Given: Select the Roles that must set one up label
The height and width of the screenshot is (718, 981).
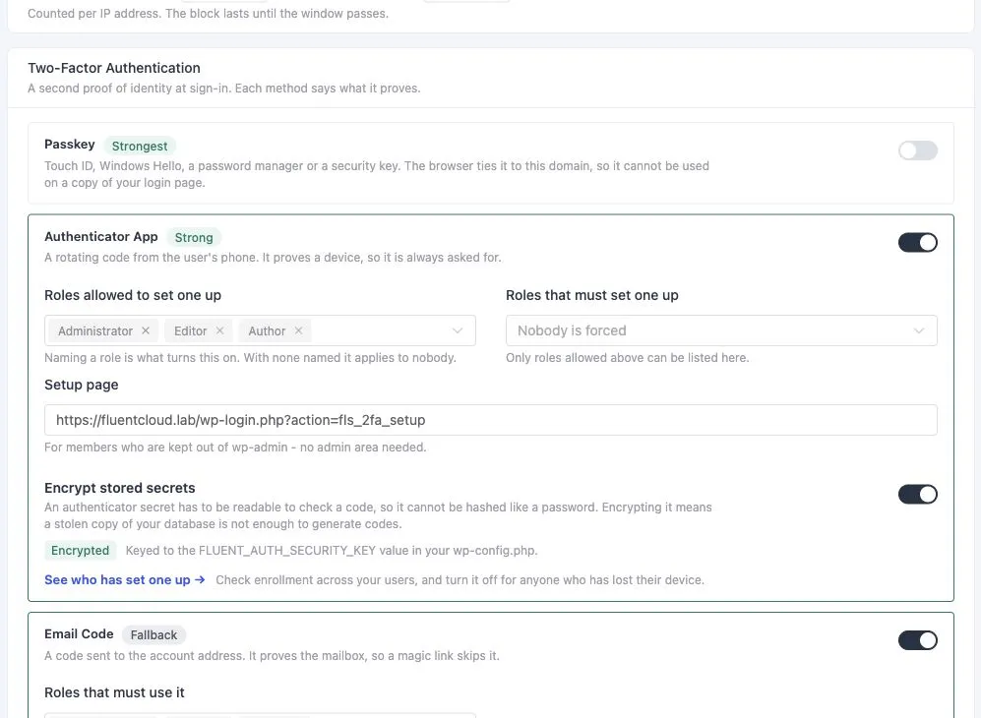Looking at the screenshot, I should click(592, 295).
